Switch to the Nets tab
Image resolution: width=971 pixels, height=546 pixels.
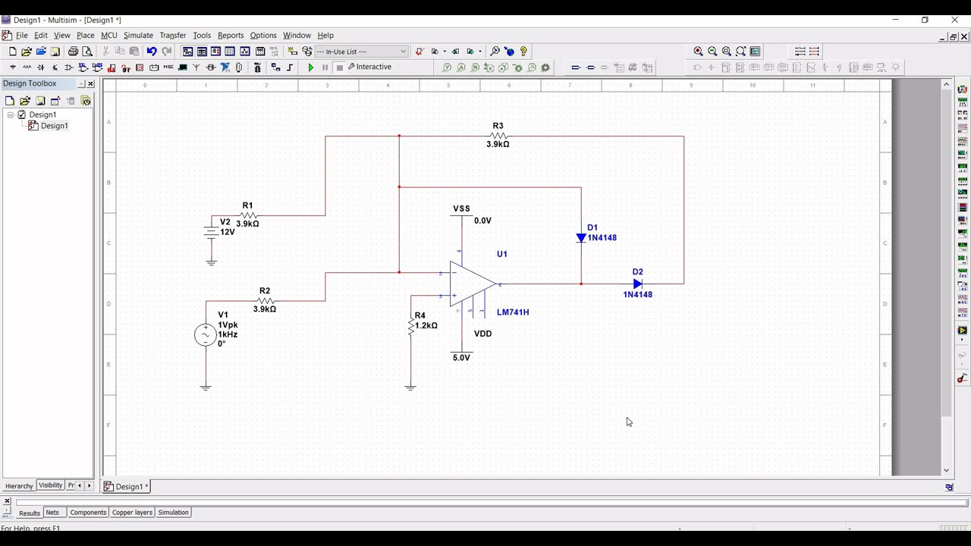pyautogui.click(x=52, y=513)
